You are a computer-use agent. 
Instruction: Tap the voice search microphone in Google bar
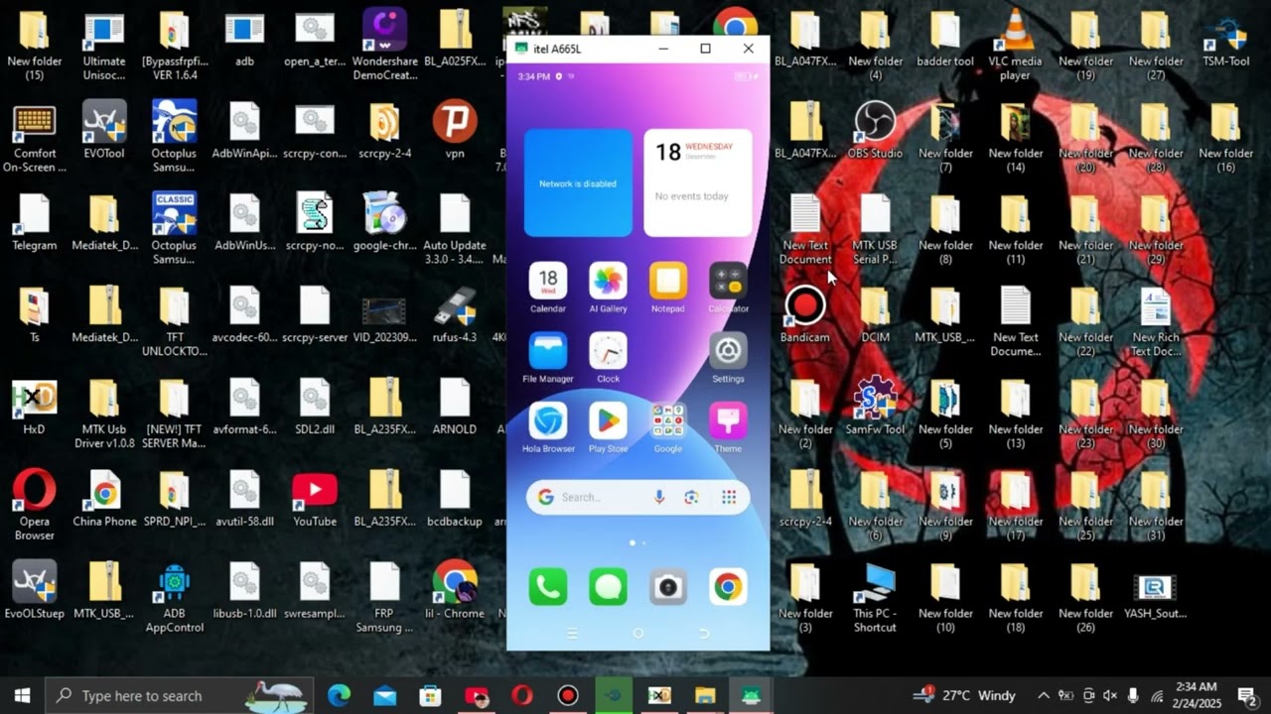pos(659,497)
